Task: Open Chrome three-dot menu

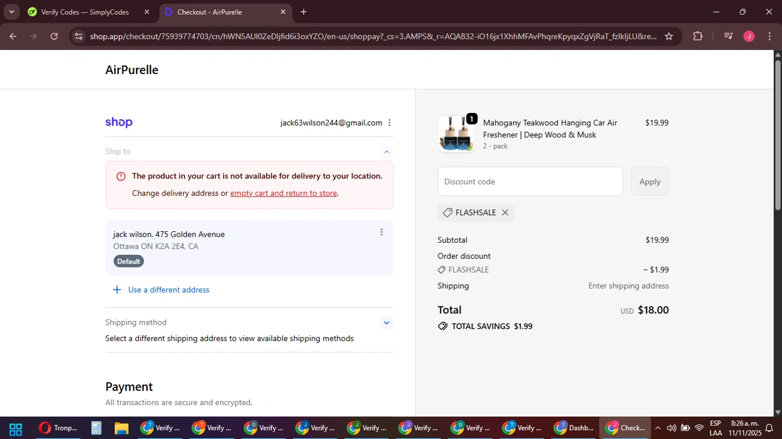Action: coord(769,36)
